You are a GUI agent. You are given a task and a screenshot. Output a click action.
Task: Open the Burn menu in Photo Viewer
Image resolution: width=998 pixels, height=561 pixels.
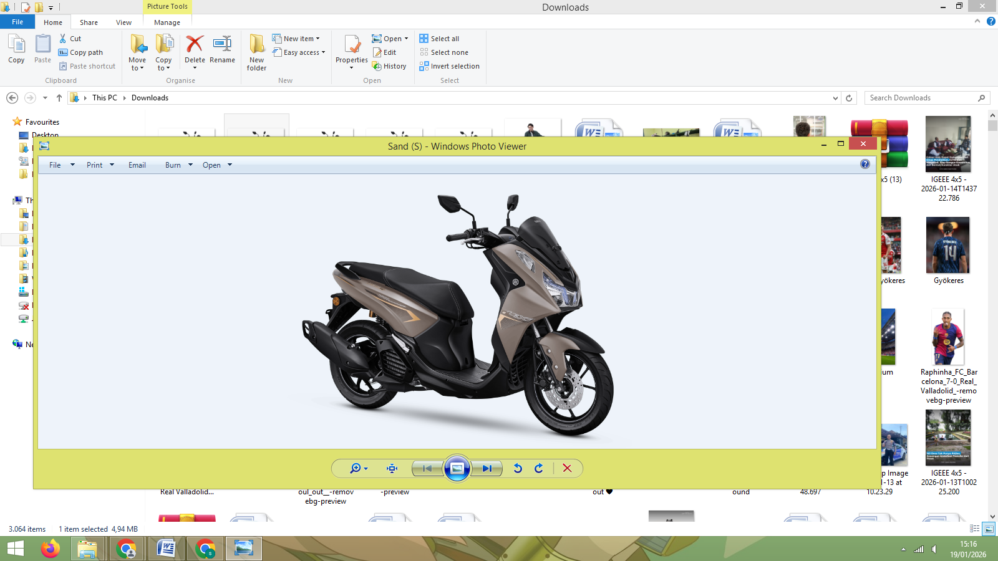point(179,165)
